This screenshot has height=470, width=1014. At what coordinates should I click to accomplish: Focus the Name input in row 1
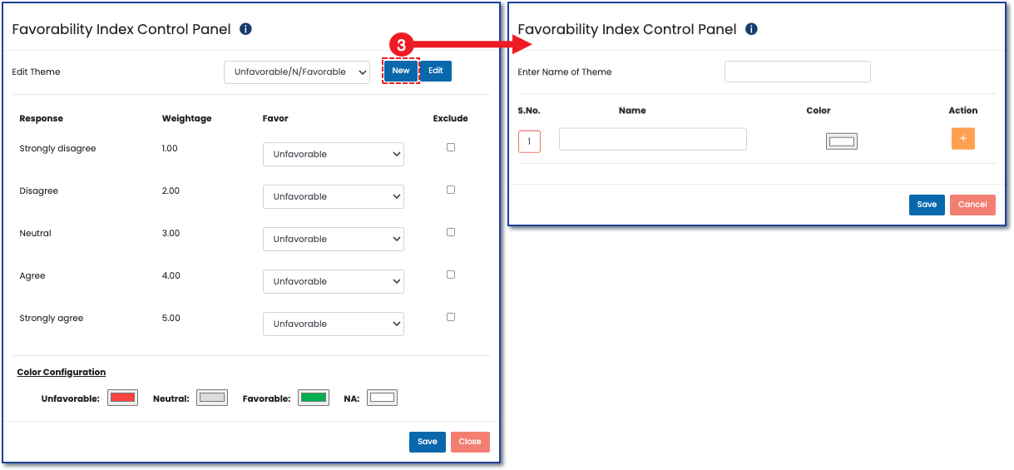click(x=652, y=139)
